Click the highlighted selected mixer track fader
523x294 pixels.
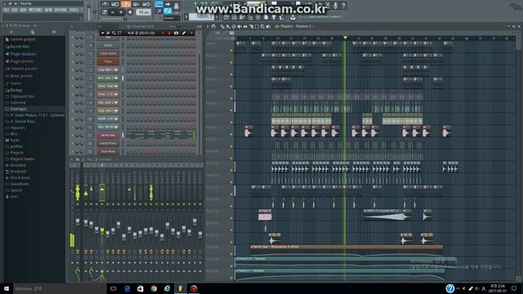(x=102, y=230)
